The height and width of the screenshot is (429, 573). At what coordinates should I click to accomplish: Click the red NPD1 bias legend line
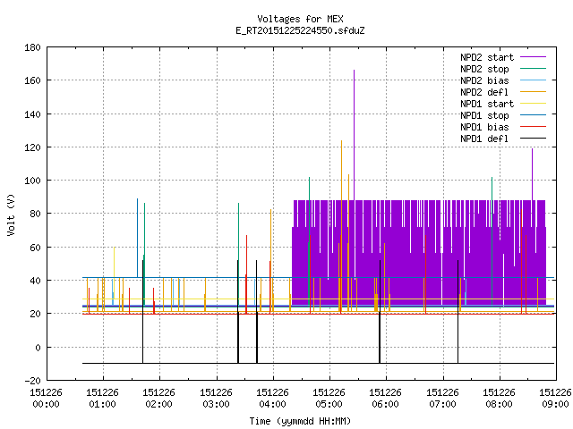tap(533, 127)
